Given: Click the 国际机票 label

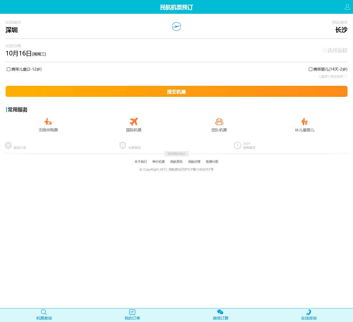Looking at the screenshot, I should pos(134,130).
